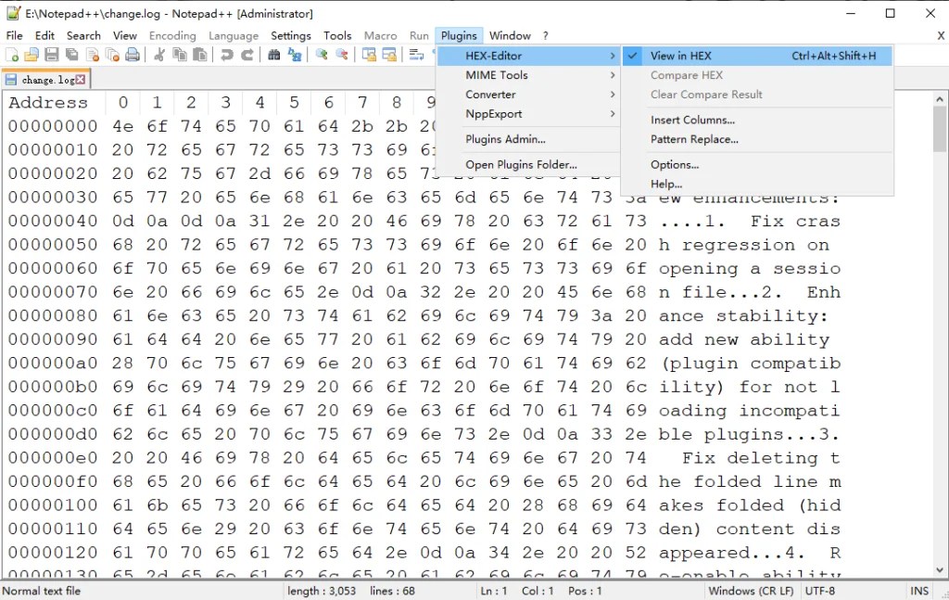Viewport: 949px width, 600px height.
Task: Open Plugins Admin from the menu
Action: coord(527,139)
